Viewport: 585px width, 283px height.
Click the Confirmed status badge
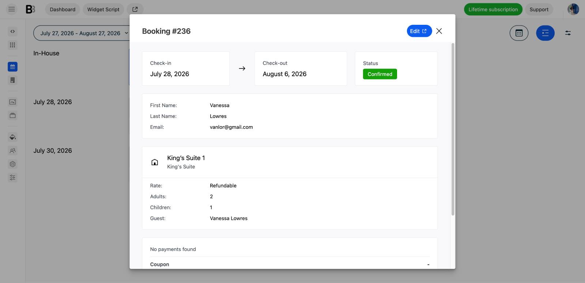click(380, 74)
